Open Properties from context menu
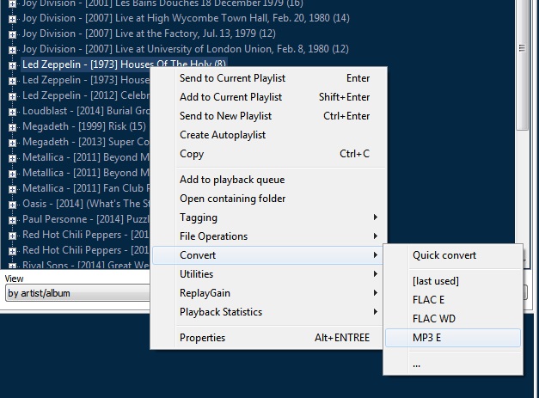Screen dimensions: 539x398 click(268, 338)
